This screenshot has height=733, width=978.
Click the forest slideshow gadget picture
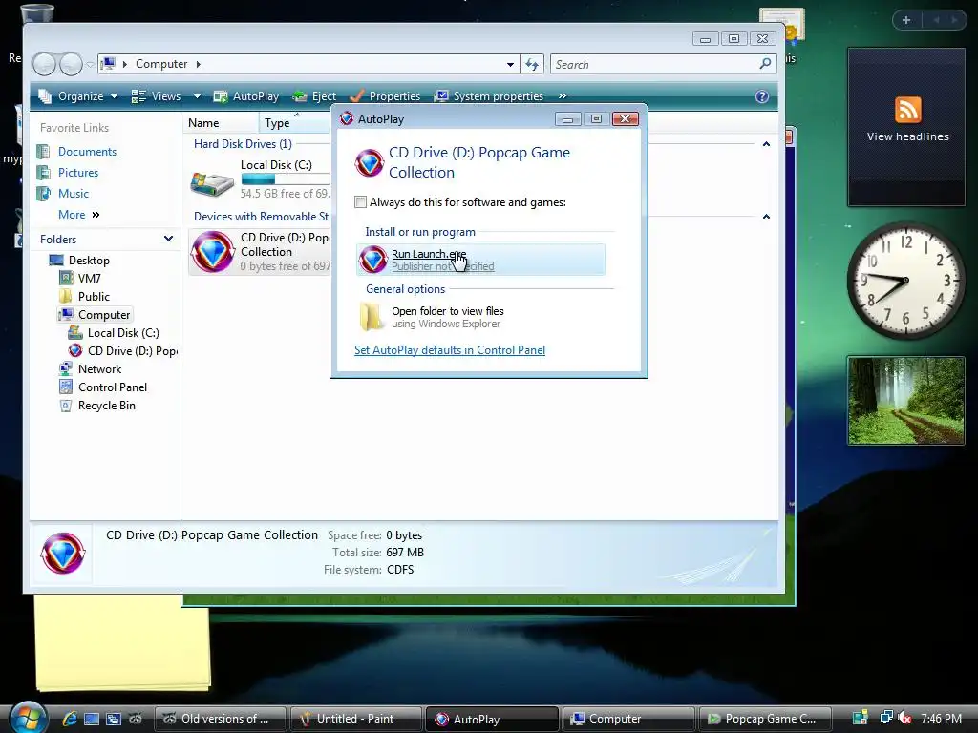click(x=905, y=401)
